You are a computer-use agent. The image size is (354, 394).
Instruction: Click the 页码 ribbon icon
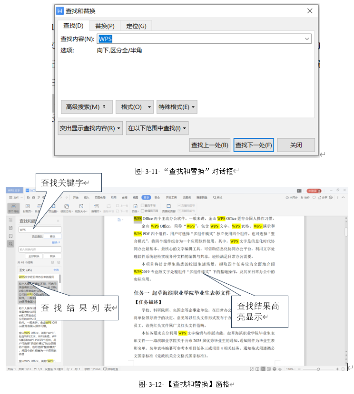tap(135, 208)
